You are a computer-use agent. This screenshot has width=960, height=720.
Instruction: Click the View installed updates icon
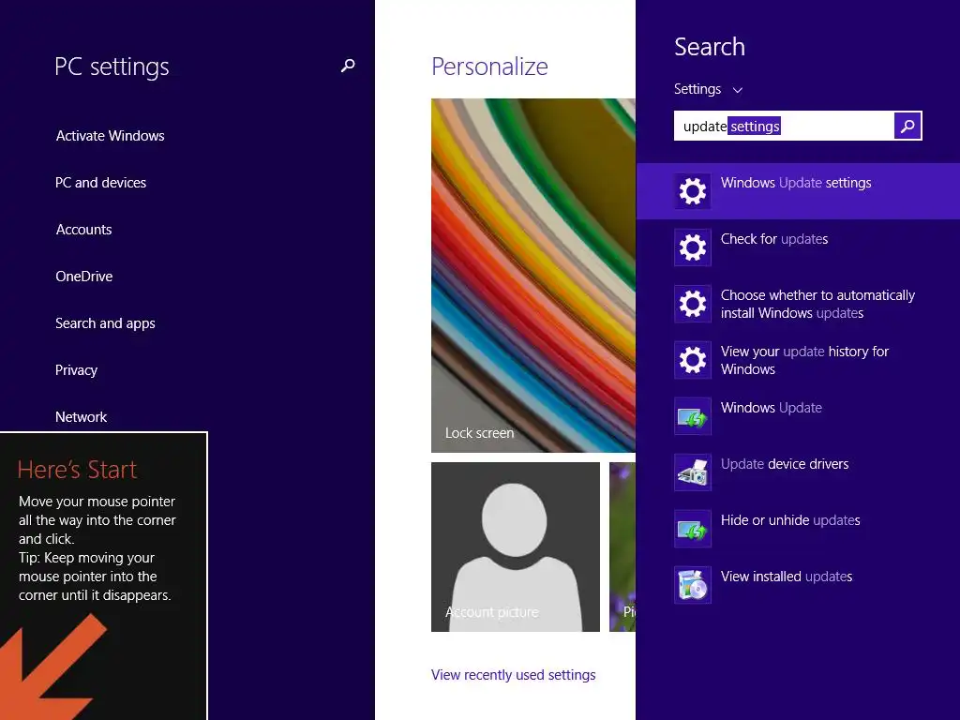coord(693,585)
